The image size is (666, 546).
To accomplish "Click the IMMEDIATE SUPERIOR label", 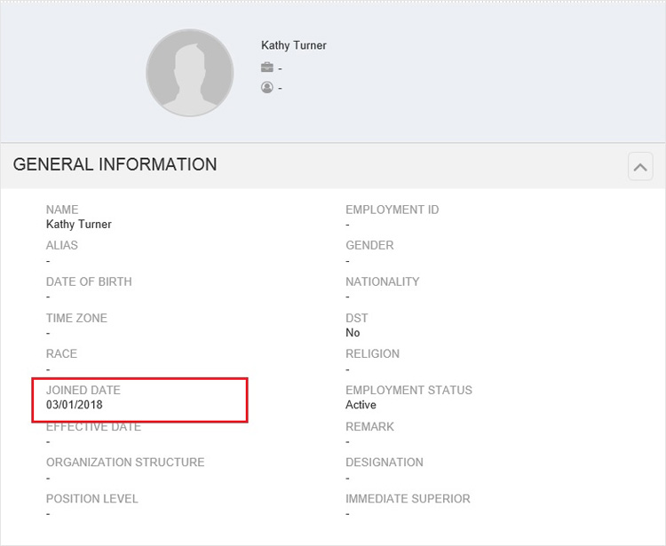I will pyautogui.click(x=408, y=498).
